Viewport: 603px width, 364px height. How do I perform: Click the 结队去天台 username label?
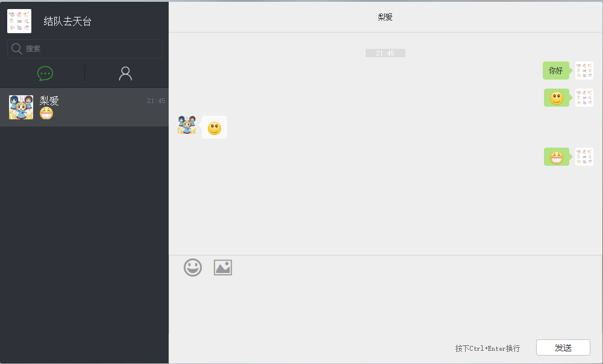pos(67,21)
